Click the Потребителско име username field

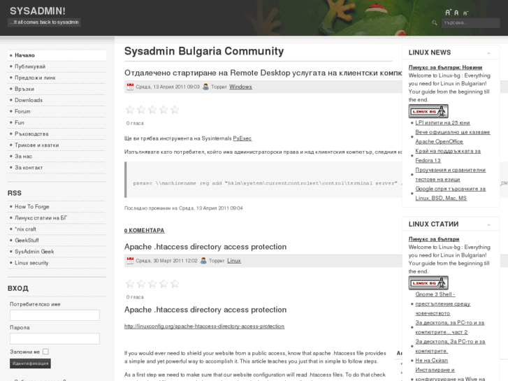pos(55,315)
